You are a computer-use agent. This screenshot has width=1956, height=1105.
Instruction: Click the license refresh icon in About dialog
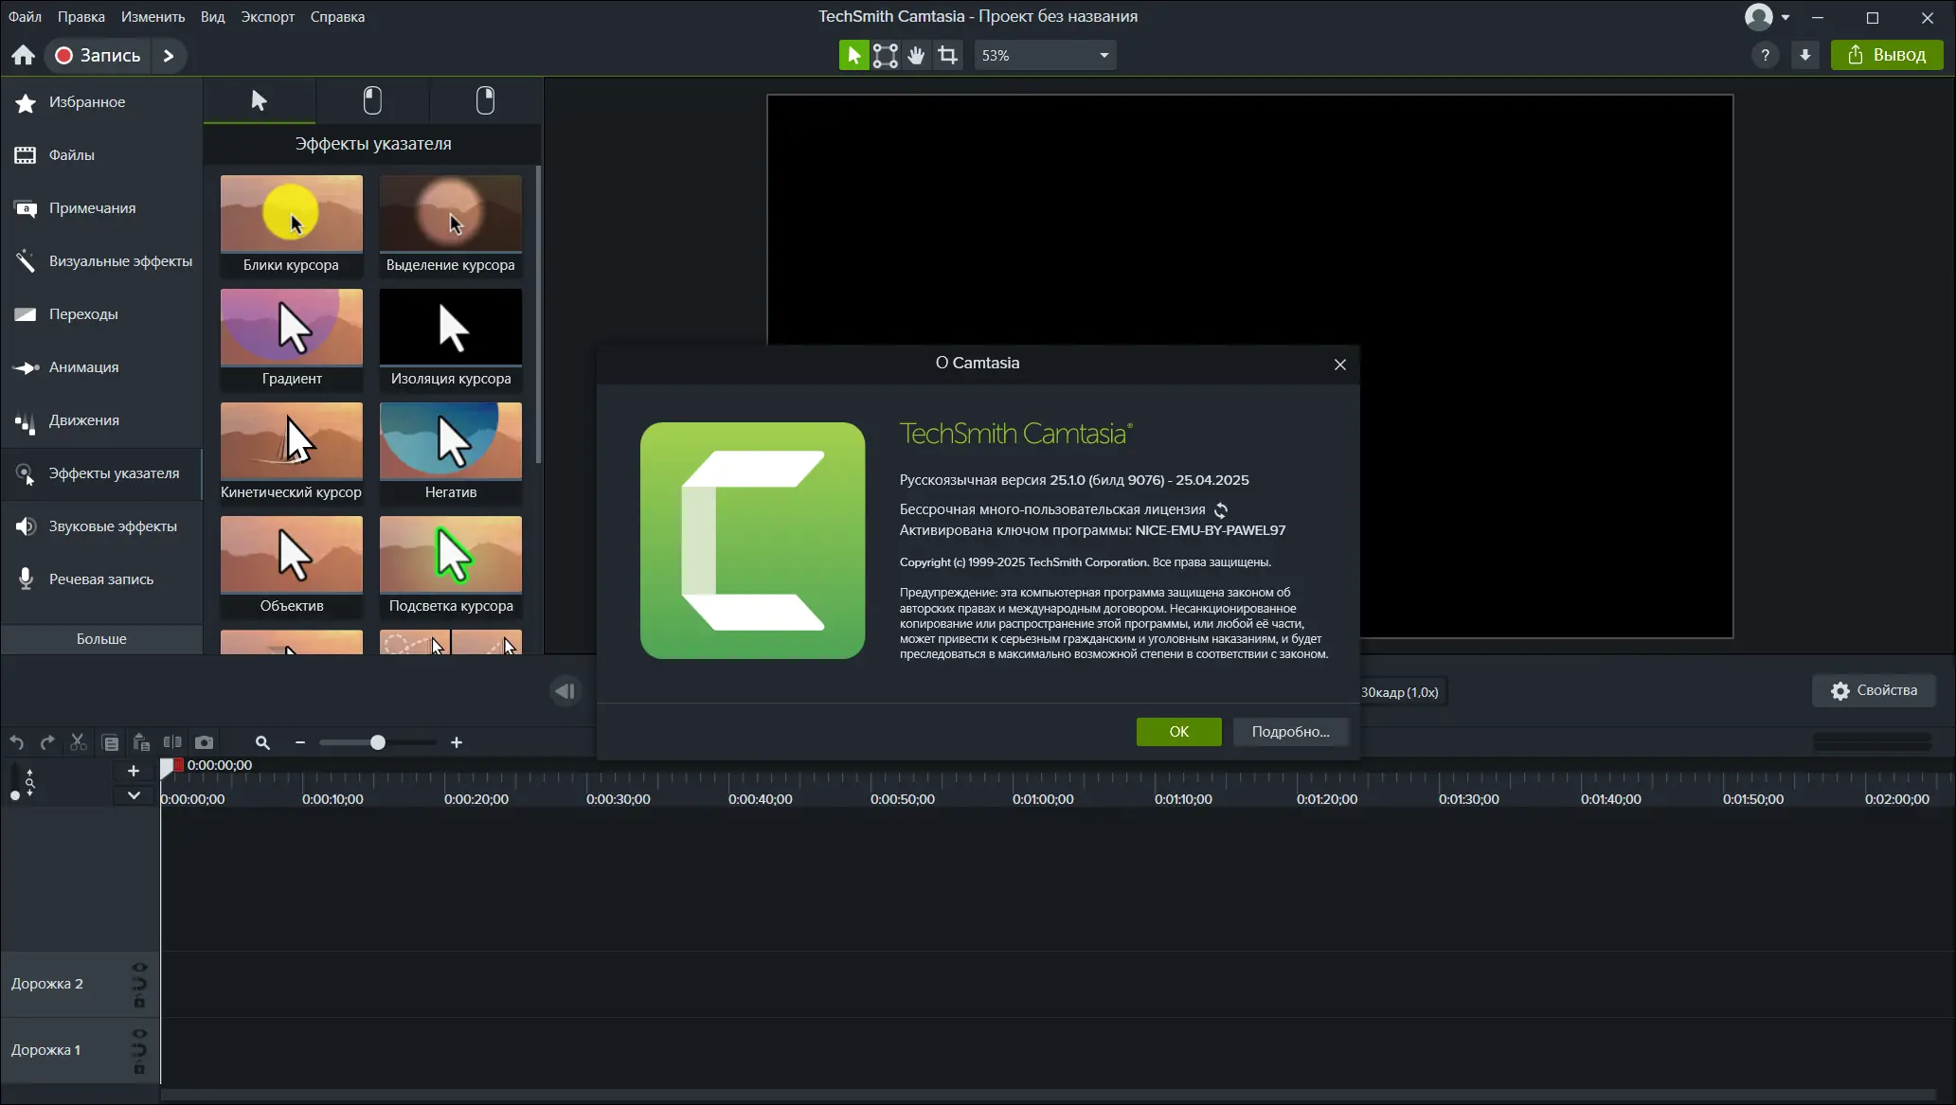point(1220,509)
